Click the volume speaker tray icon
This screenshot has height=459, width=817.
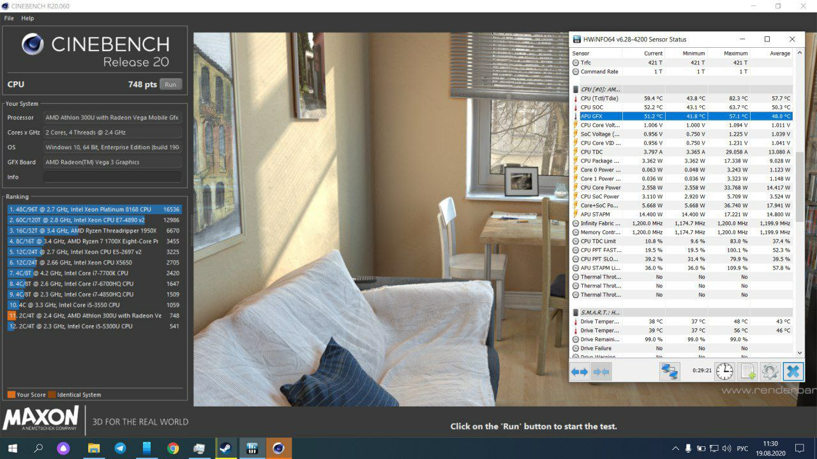(x=726, y=448)
